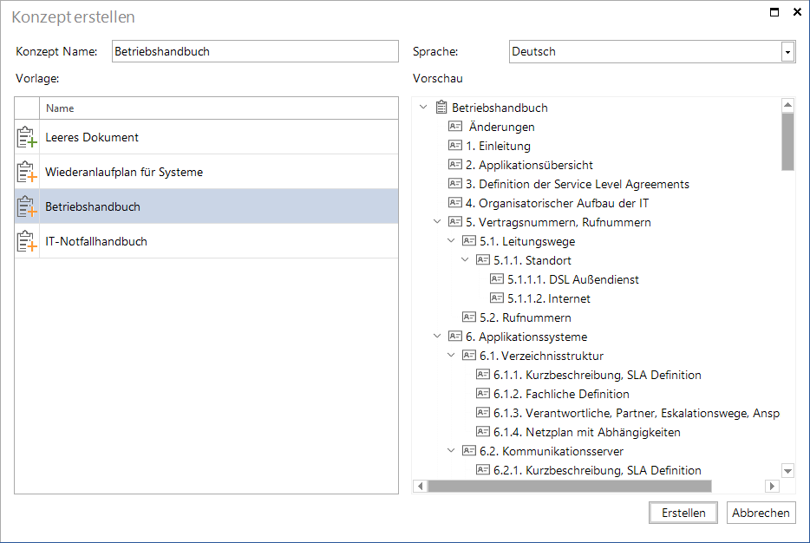
Task: Collapse the 6.1. Verzeichnisstruktur node
Action: [451, 356]
